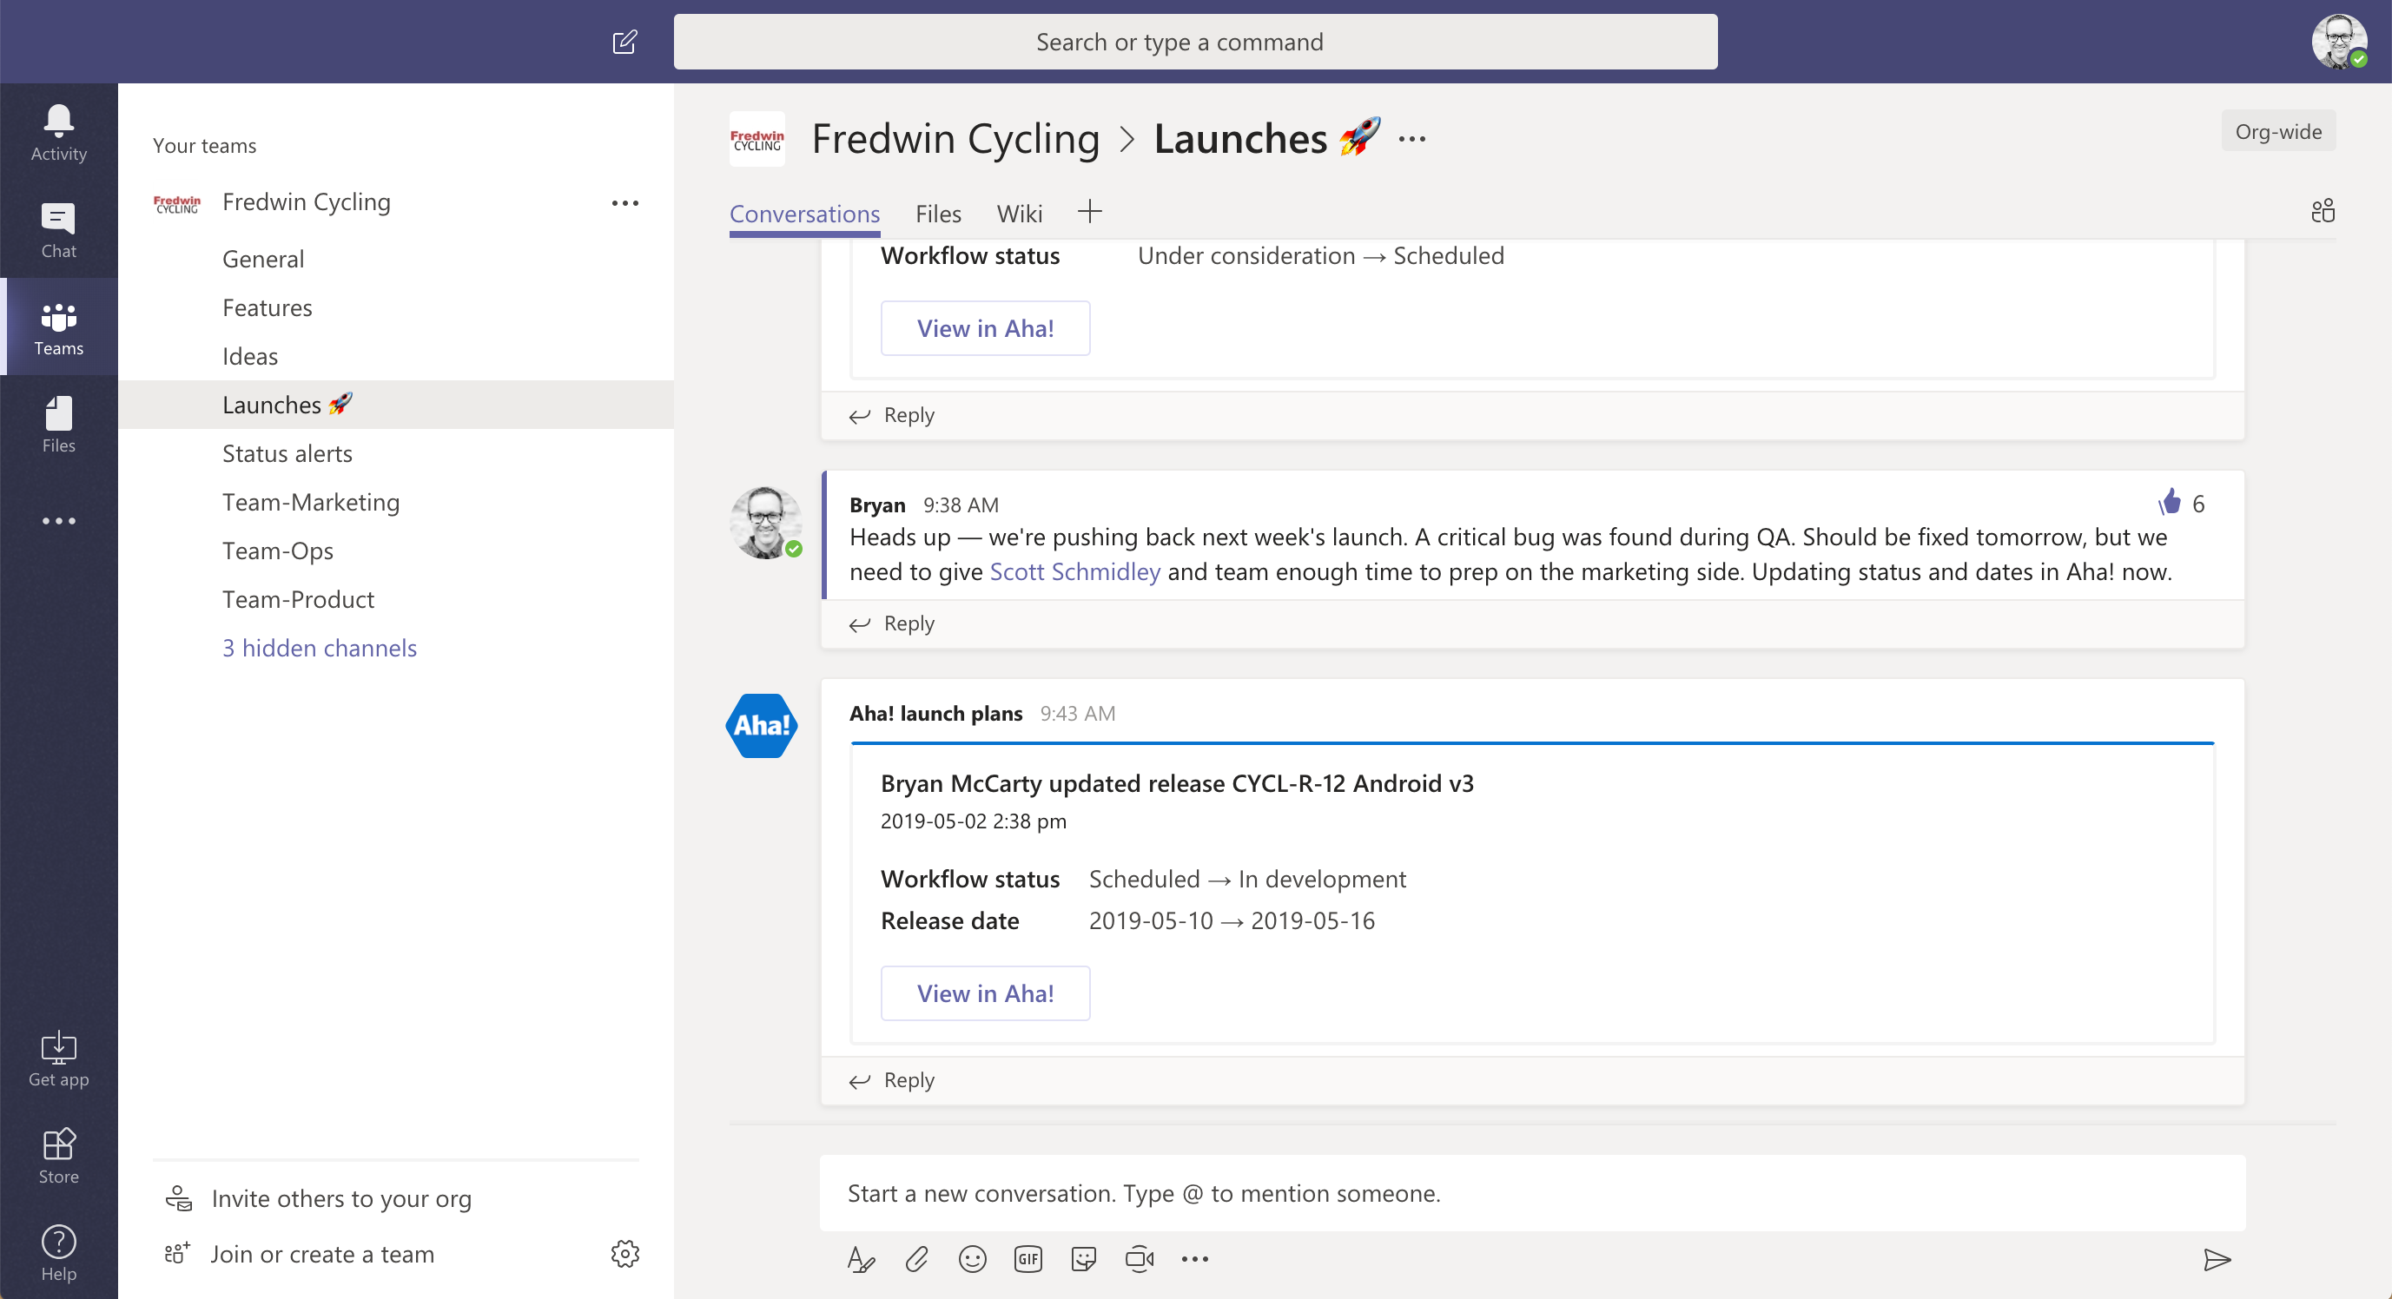Expand the 3 hidden channels section
The image size is (2392, 1299).
[320, 648]
